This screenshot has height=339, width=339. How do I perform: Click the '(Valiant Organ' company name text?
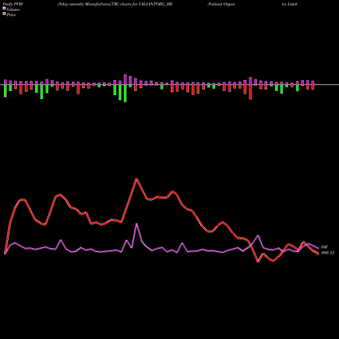(x=221, y=4)
